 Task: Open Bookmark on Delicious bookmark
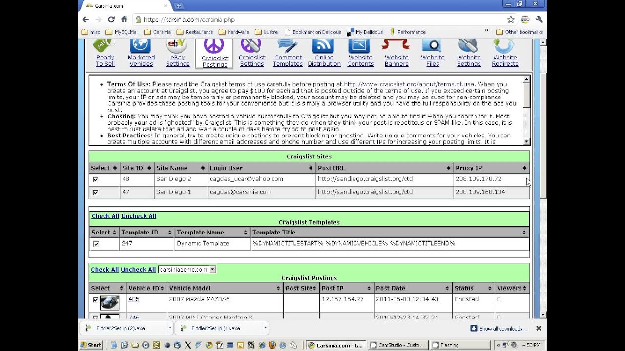pos(312,32)
